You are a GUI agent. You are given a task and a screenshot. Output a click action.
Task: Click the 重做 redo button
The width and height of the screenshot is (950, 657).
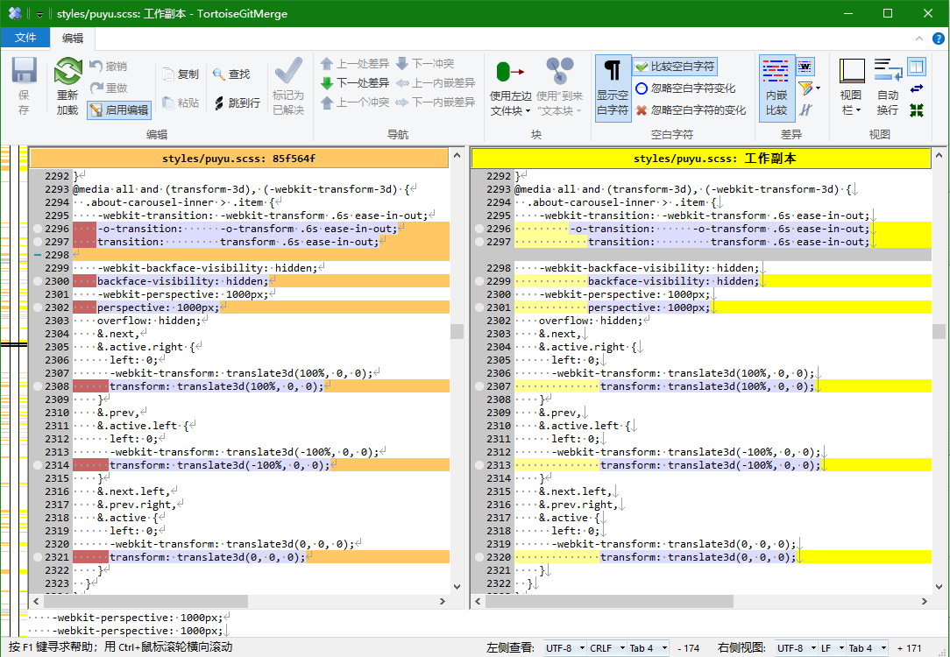[x=108, y=88]
